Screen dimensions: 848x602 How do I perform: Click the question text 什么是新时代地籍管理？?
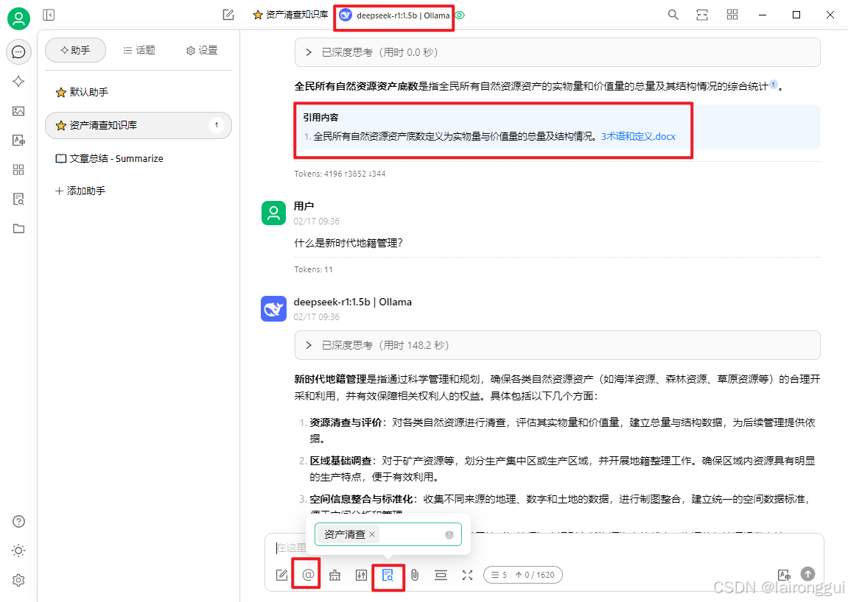(x=348, y=243)
